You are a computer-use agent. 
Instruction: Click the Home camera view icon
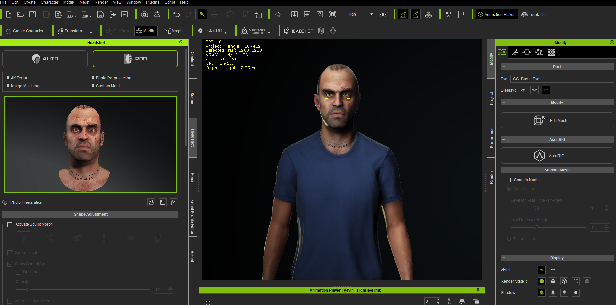278,15
